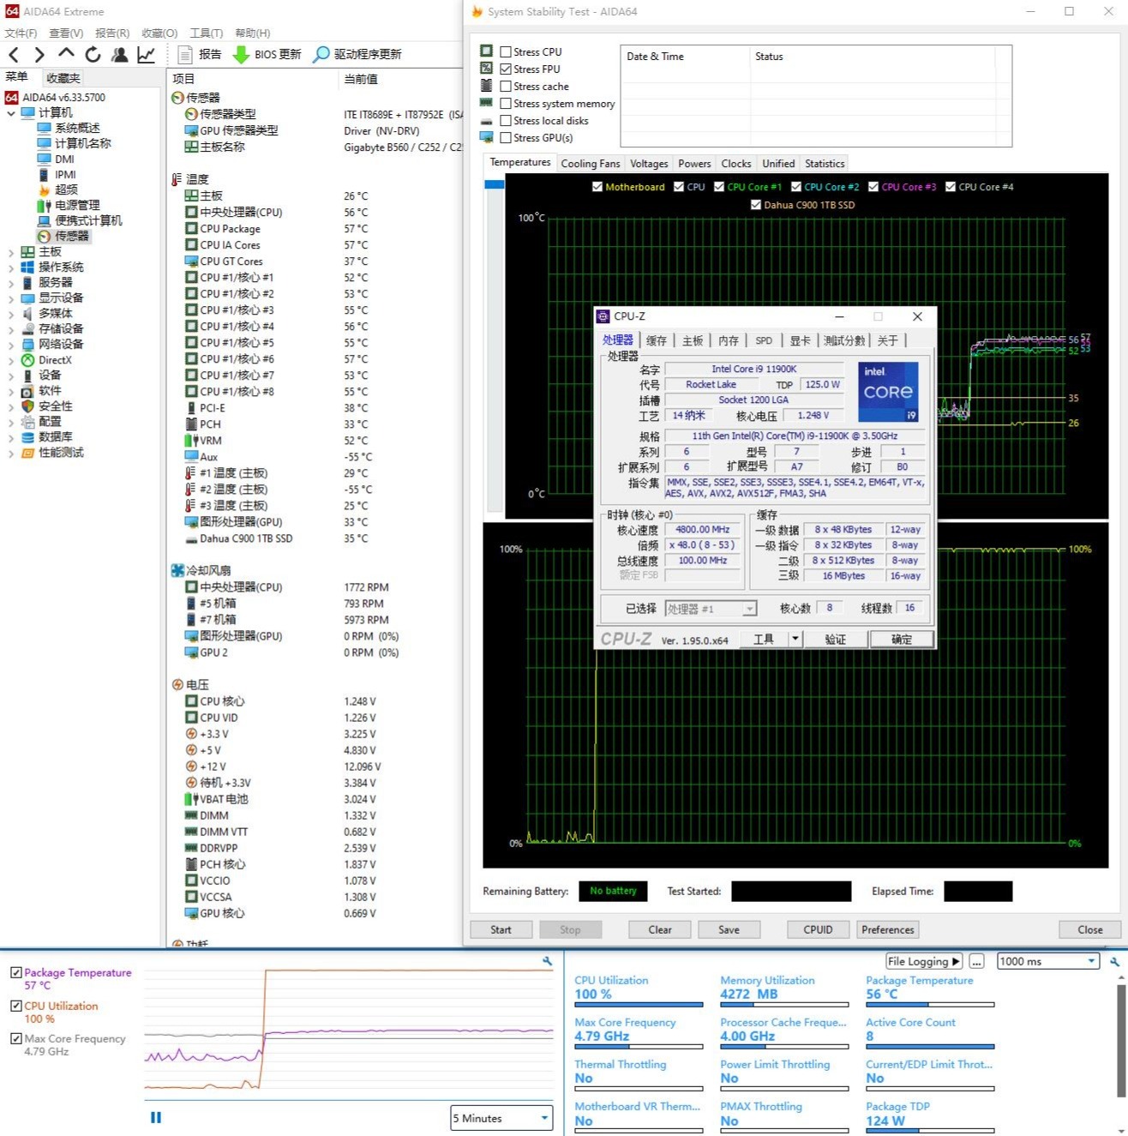The image size is (1128, 1136).
Task: Click the back navigation arrow in AIDA64 toolbar
Action: 14,55
